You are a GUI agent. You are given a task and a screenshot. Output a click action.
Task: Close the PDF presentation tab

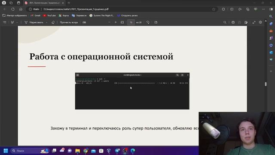point(63,3)
